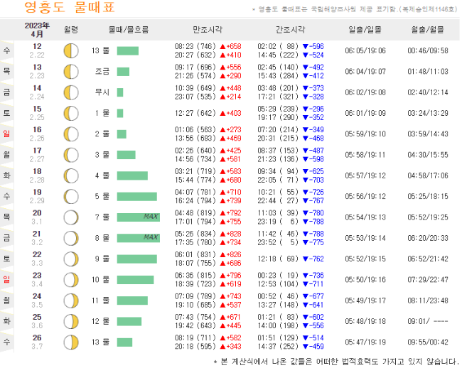462x368 pixels.
Task: Click the '05:47/19:19' sunrise/sunset cell
Action: click(x=365, y=342)
